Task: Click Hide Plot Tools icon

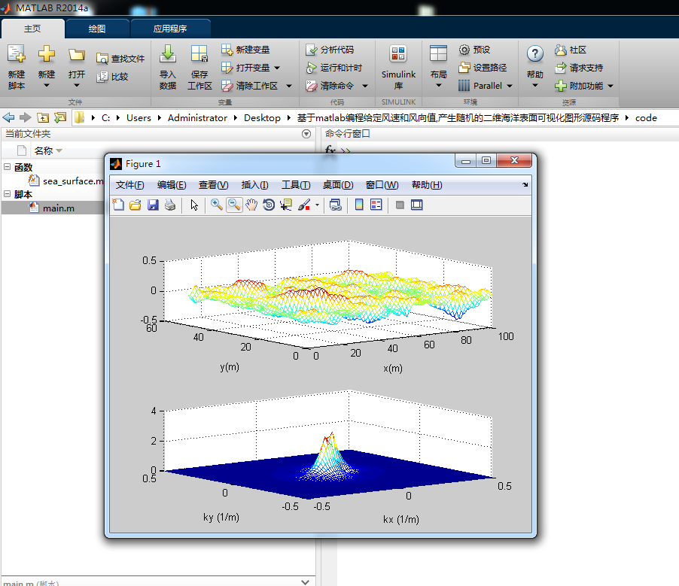Action: click(400, 205)
